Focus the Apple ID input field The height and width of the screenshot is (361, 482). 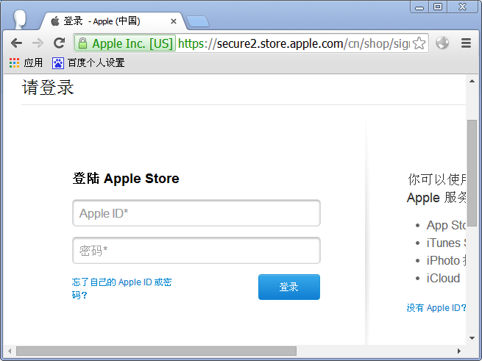coord(196,213)
